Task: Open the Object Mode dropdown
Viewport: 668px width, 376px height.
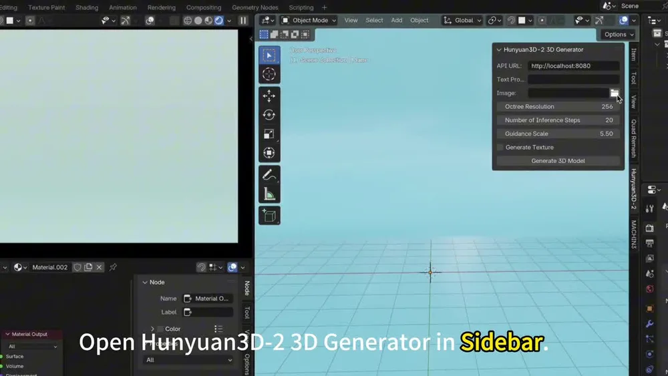Action: [309, 20]
